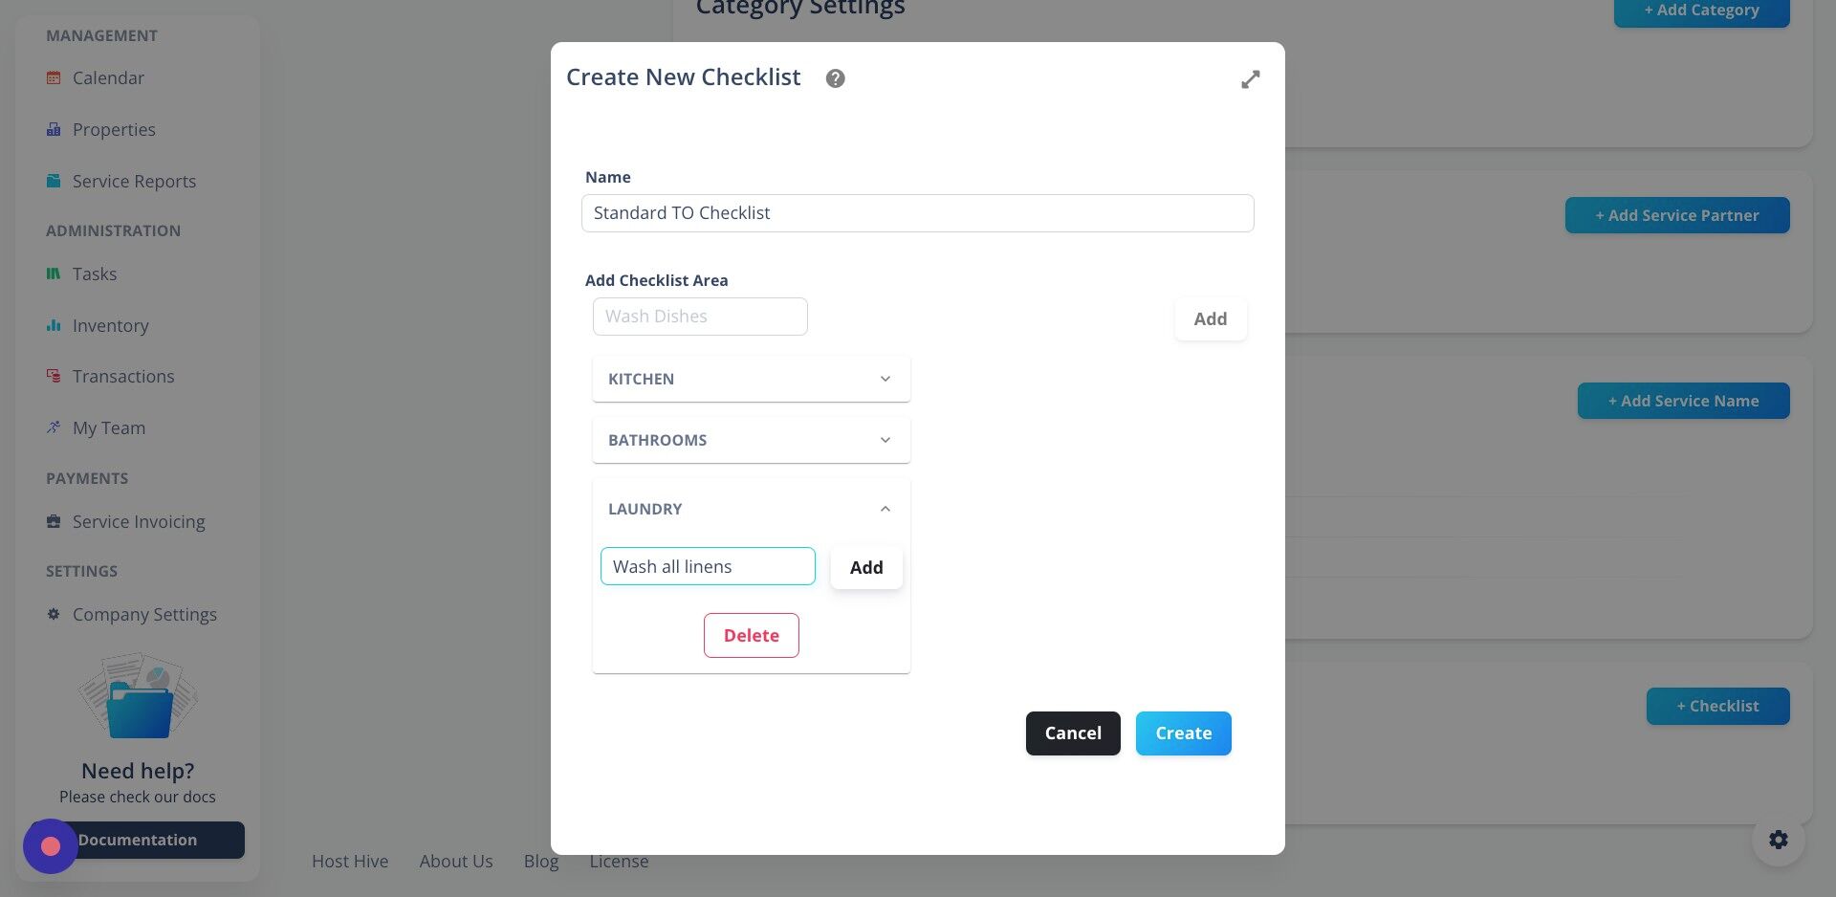Open Tasks in the sidebar menu
Screen dimensions: 1836x897
(95, 273)
